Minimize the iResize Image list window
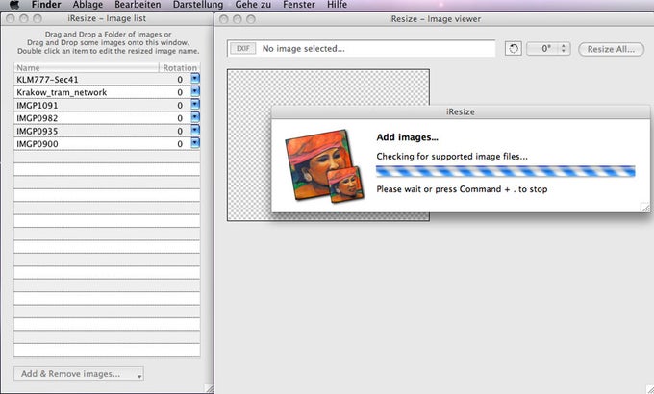The height and width of the screenshot is (394, 654). click(24, 18)
